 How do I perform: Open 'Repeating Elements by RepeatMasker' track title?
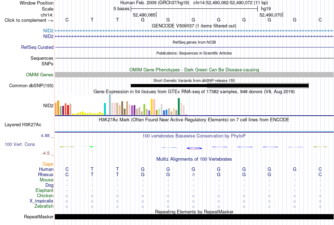pyautogui.click(x=194, y=212)
